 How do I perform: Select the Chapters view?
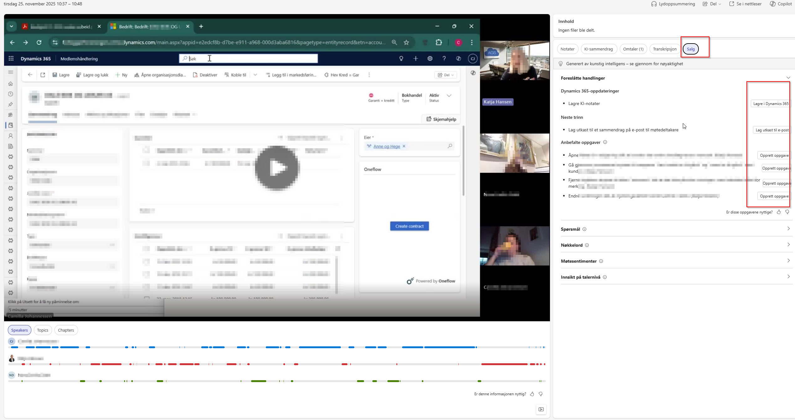66,330
